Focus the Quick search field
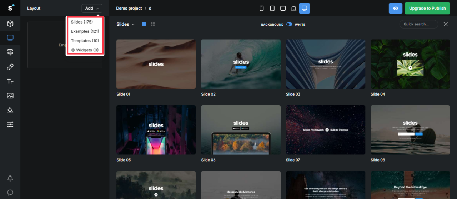Image resolution: width=457 pixels, height=199 pixels. pyautogui.click(x=419, y=24)
